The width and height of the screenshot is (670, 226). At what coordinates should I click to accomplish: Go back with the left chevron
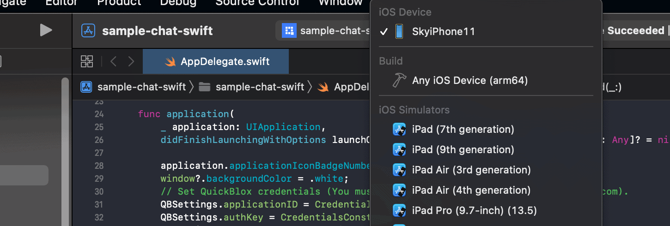click(113, 61)
